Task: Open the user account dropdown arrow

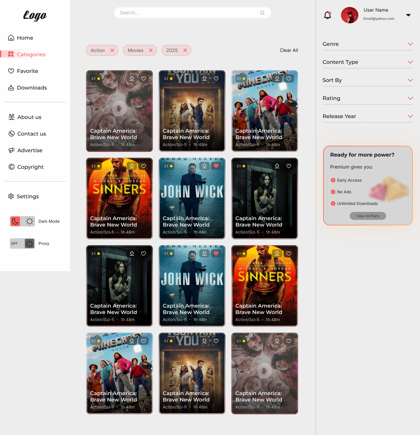Action: click(x=408, y=15)
